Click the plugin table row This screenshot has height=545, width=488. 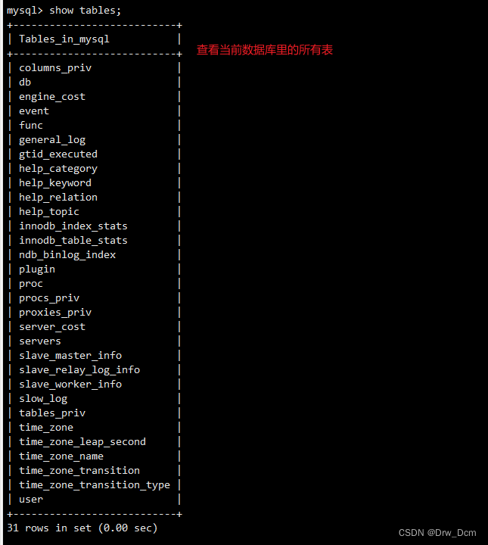pyautogui.click(x=37, y=269)
